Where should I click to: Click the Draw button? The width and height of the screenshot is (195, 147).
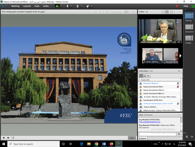pos(95,12)
